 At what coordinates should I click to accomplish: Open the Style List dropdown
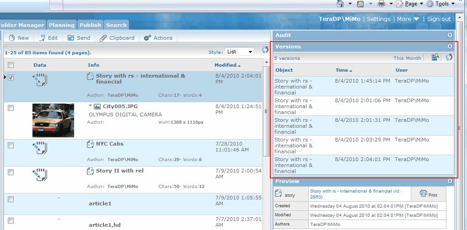click(x=240, y=52)
